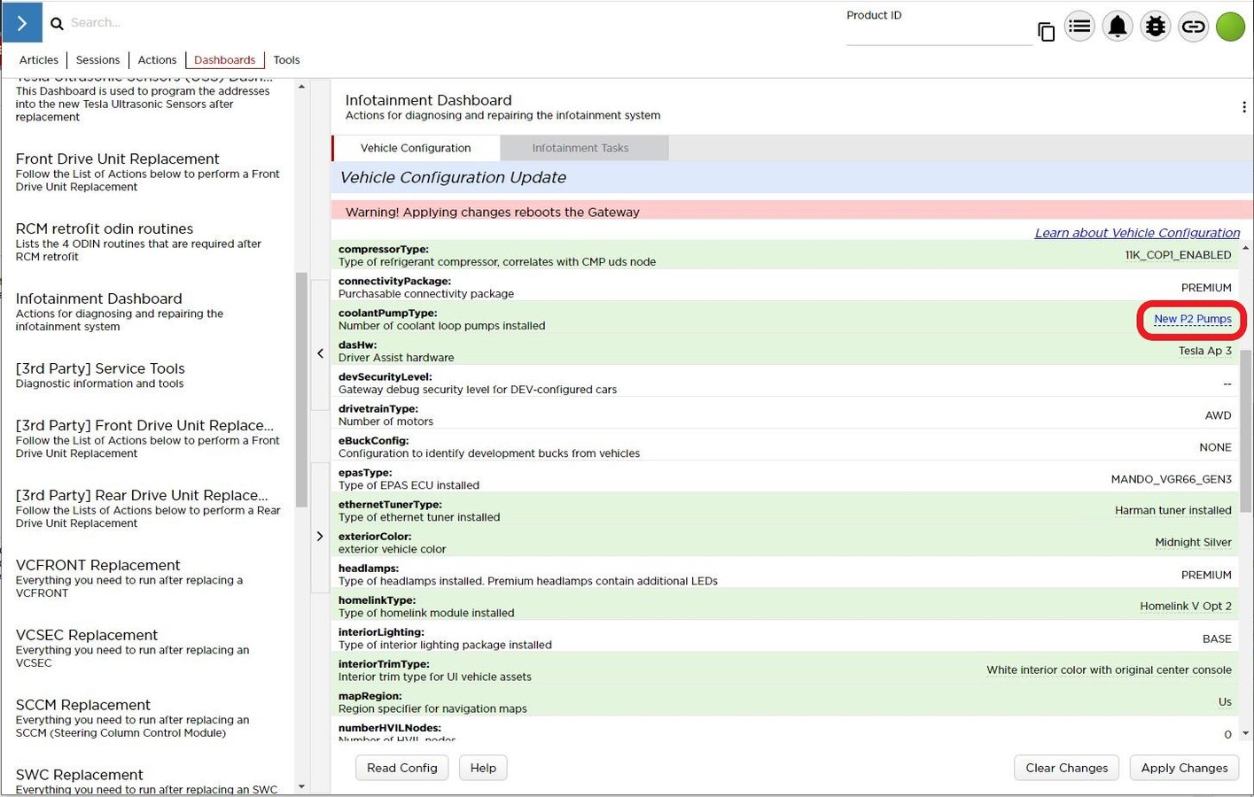1254x797 pixels.
Task: Click the configuration list vertical scrollbar
Action: [1245, 425]
